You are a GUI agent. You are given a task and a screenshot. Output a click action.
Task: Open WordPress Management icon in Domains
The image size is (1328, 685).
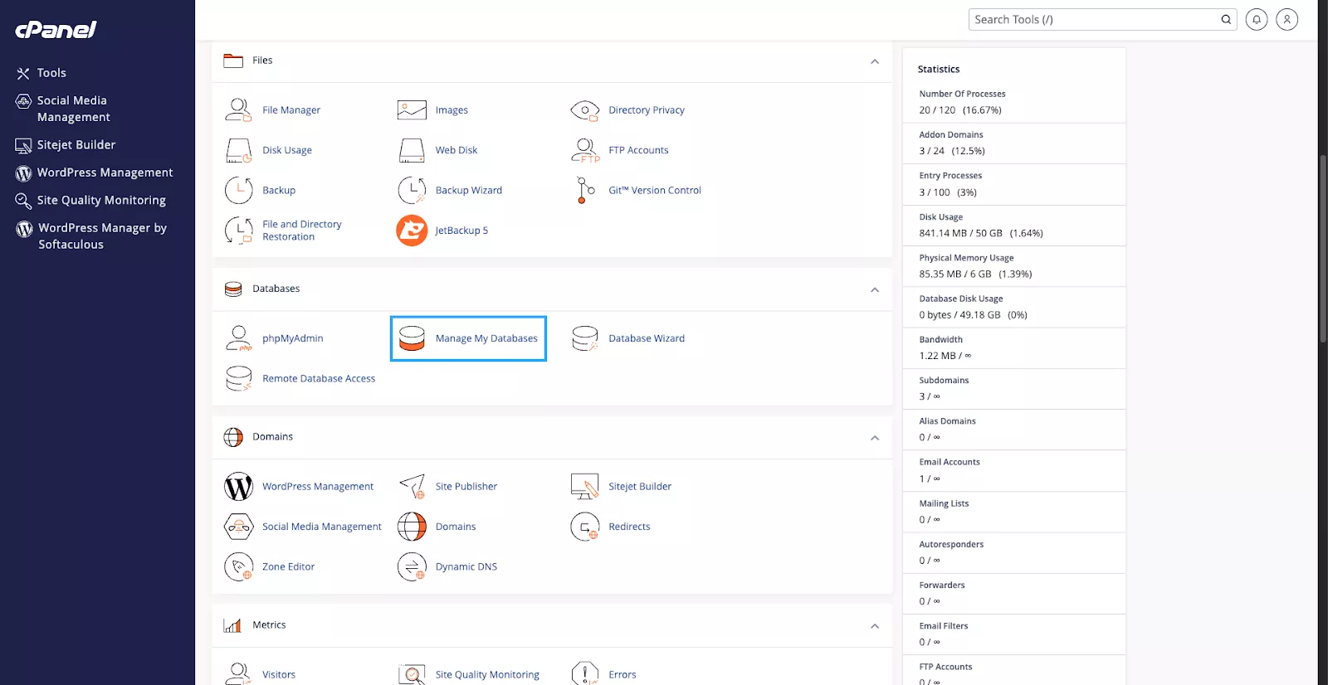click(239, 486)
